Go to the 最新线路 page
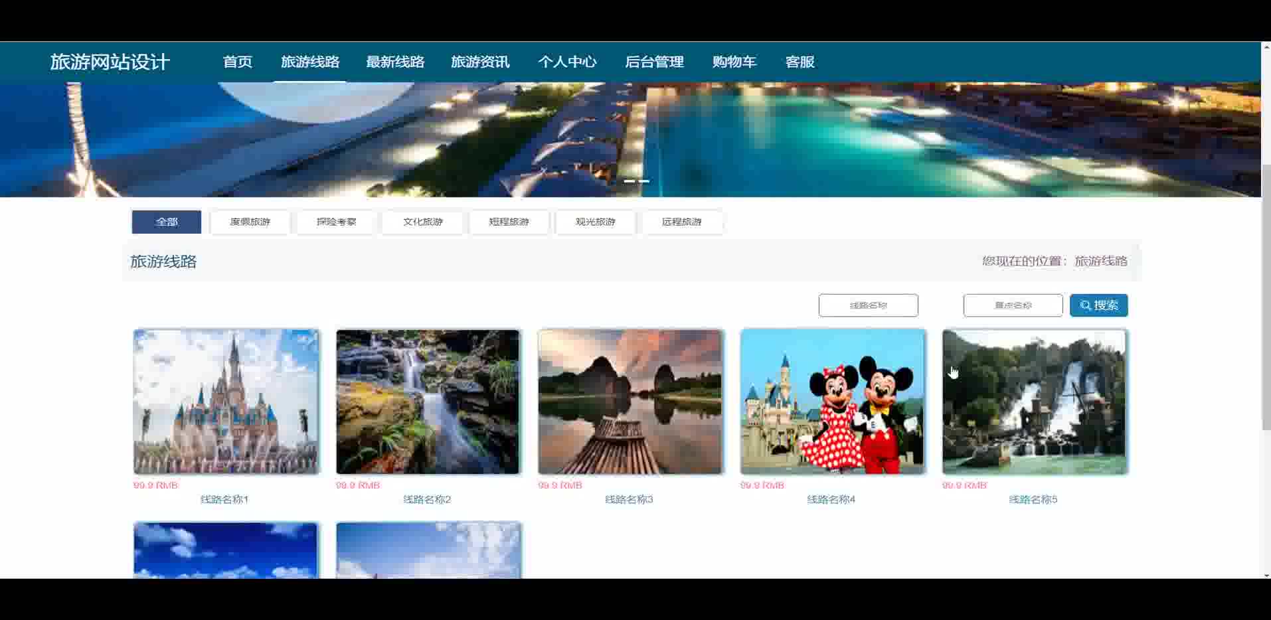This screenshot has width=1271, height=620. [395, 62]
